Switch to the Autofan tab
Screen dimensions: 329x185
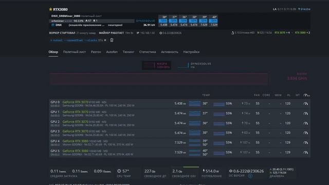pyautogui.click(x=112, y=52)
